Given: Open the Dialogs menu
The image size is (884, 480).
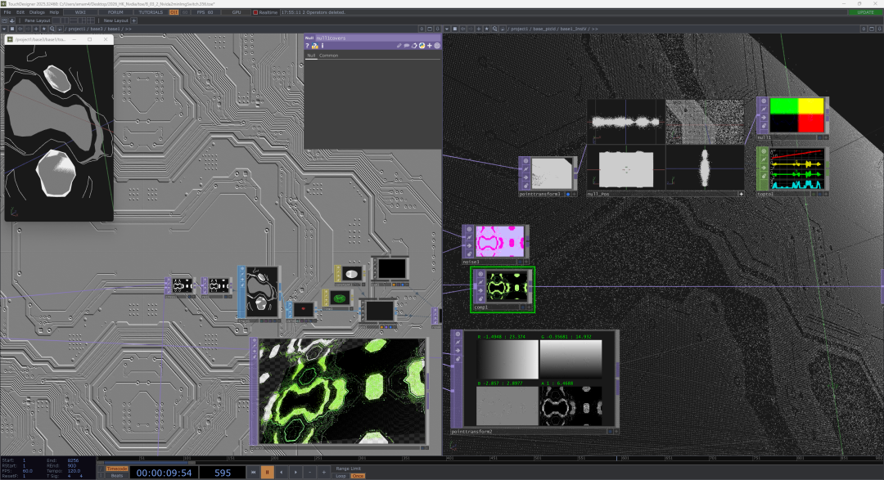Looking at the screenshot, I should pos(37,12).
